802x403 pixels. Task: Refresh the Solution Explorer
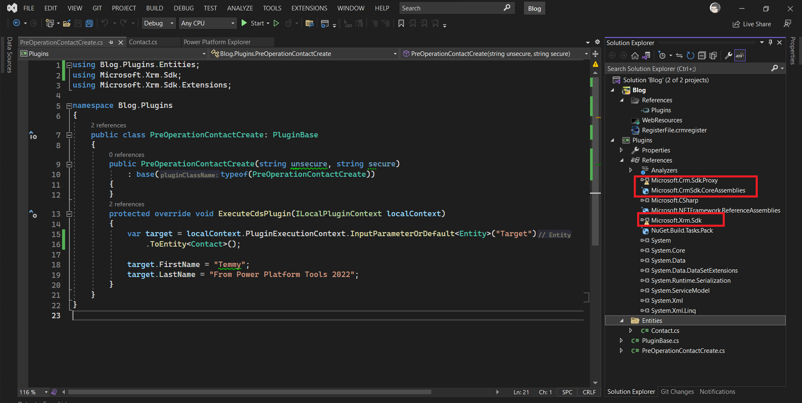(690, 55)
